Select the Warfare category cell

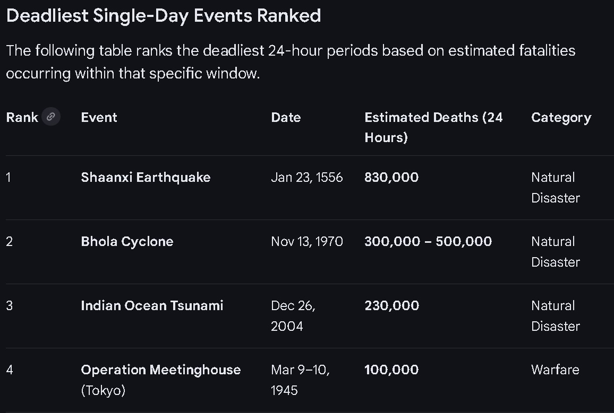pos(555,370)
